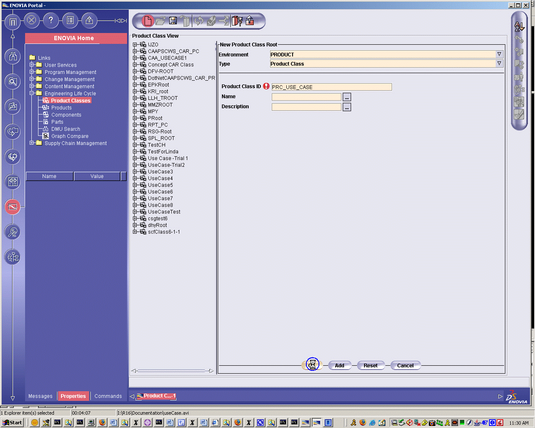Click the gear cycle icon in left sidebar
Screen dimensions: 535x428
click(x=13, y=157)
